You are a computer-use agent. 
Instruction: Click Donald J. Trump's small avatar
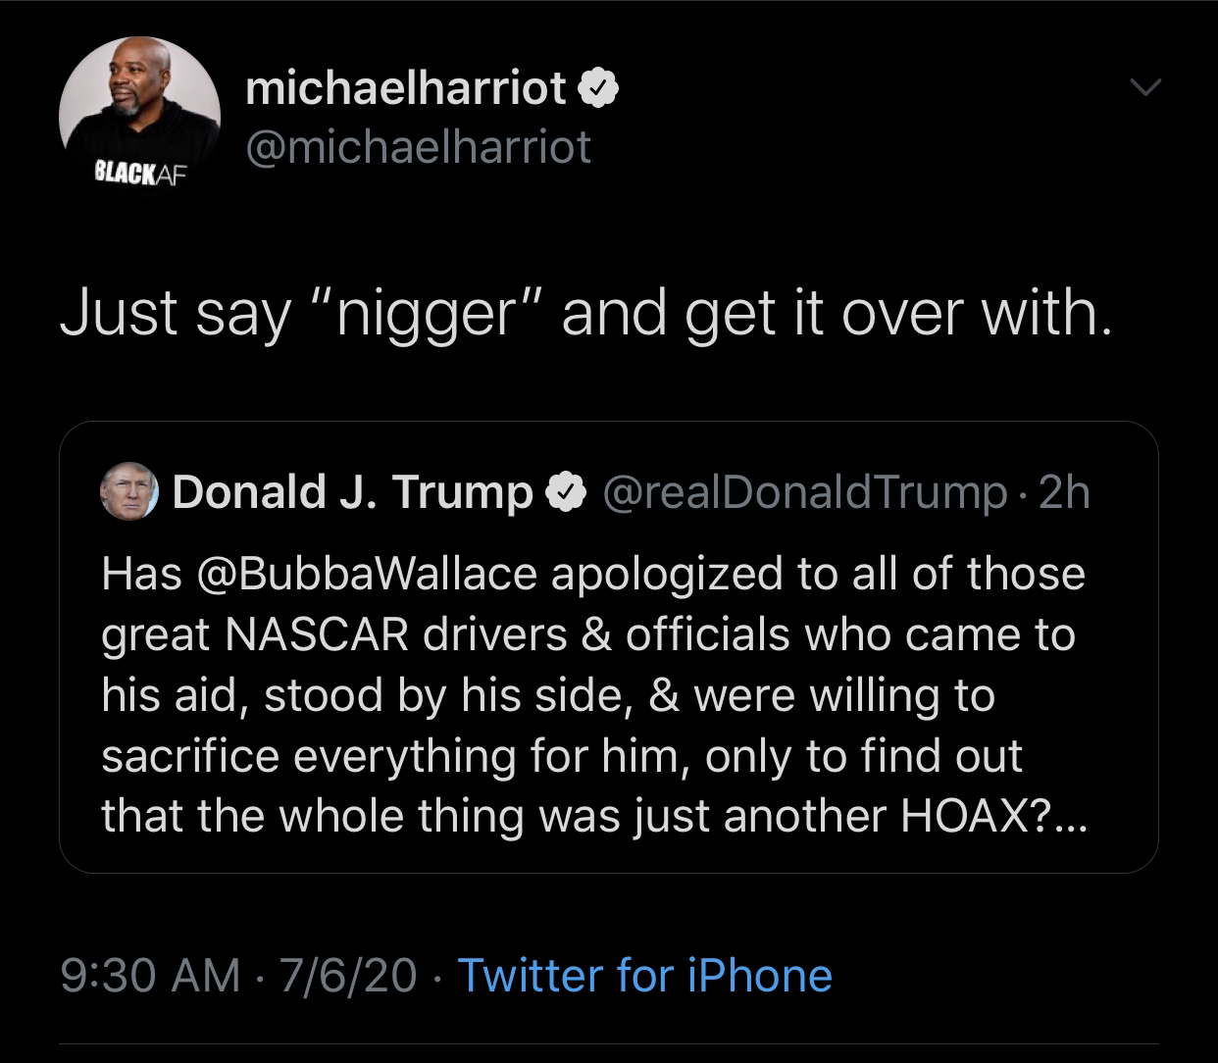[129, 491]
